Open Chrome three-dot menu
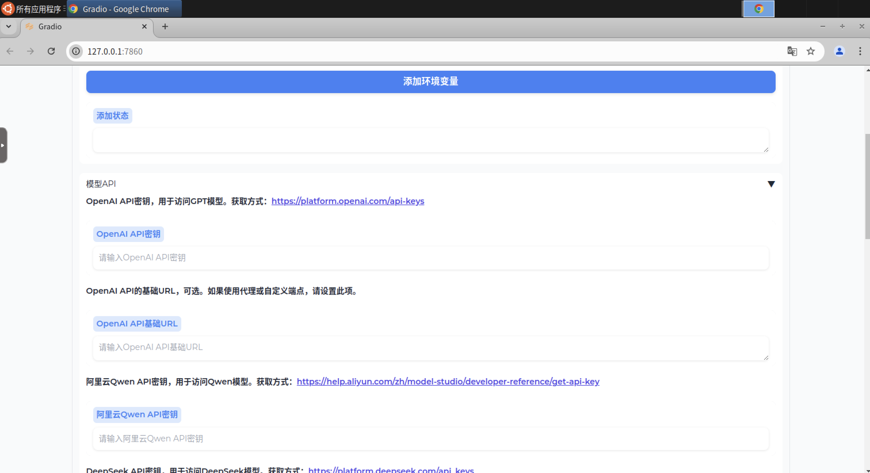The height and width of the screenshot is (473, 870). [x=860, y=51]
